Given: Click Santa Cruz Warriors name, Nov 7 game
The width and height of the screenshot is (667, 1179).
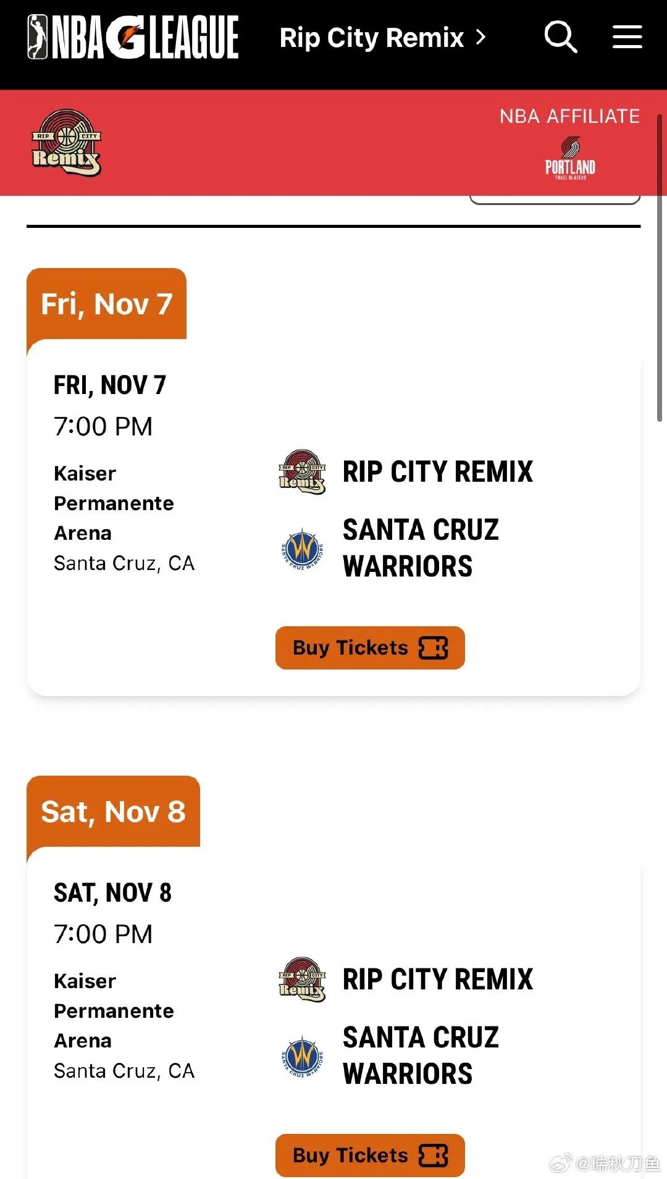Looking at the screenshot, I should [x=421, y=548].
